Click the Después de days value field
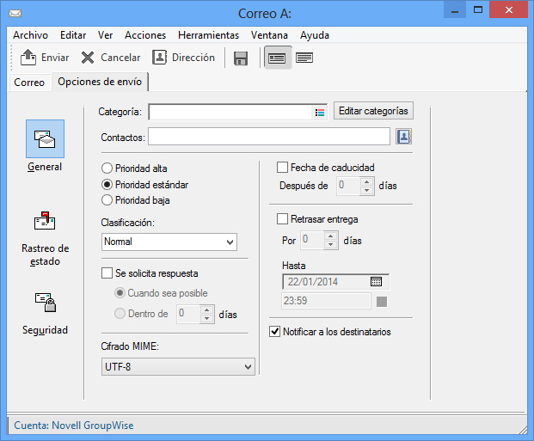Viewport: 534px width, 441px height. pos(348,186)
